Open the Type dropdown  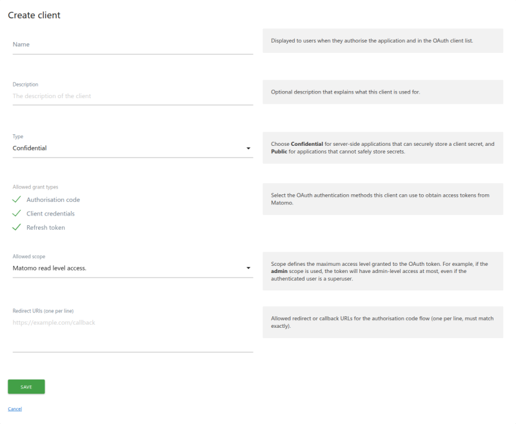click(x=129, y=148)
